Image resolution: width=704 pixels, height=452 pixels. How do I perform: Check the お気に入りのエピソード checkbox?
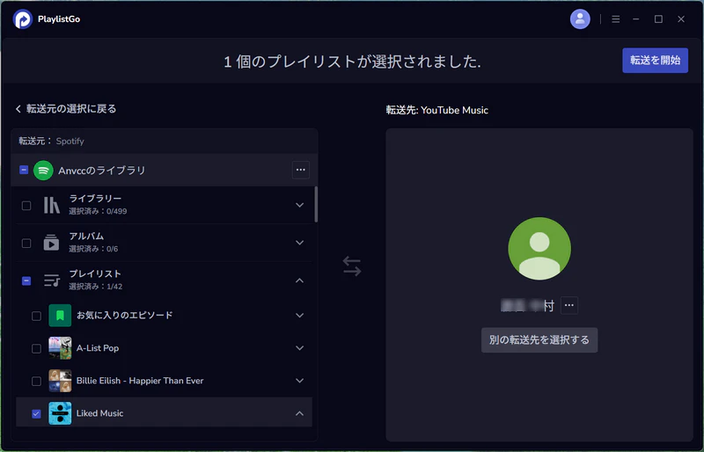click(x=36, y=316)
